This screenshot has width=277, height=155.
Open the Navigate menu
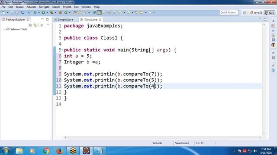click(x=44, y=7)
